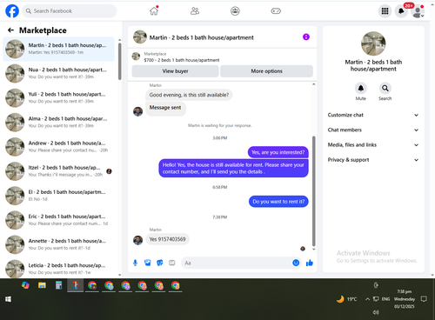Open the El conversation
435x320 pixels.
[58, 196]
